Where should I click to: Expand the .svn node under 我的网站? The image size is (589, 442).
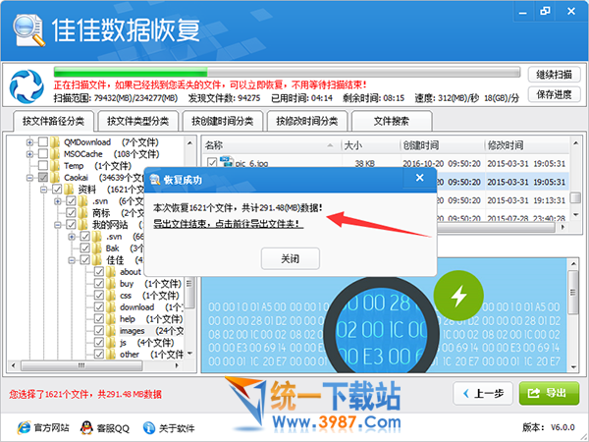point(72,237)
